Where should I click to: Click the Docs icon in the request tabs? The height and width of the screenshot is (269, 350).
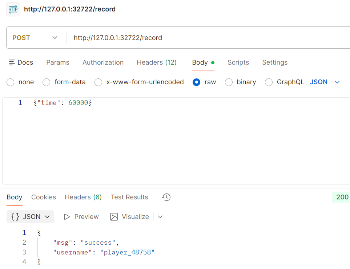[12, 62]
